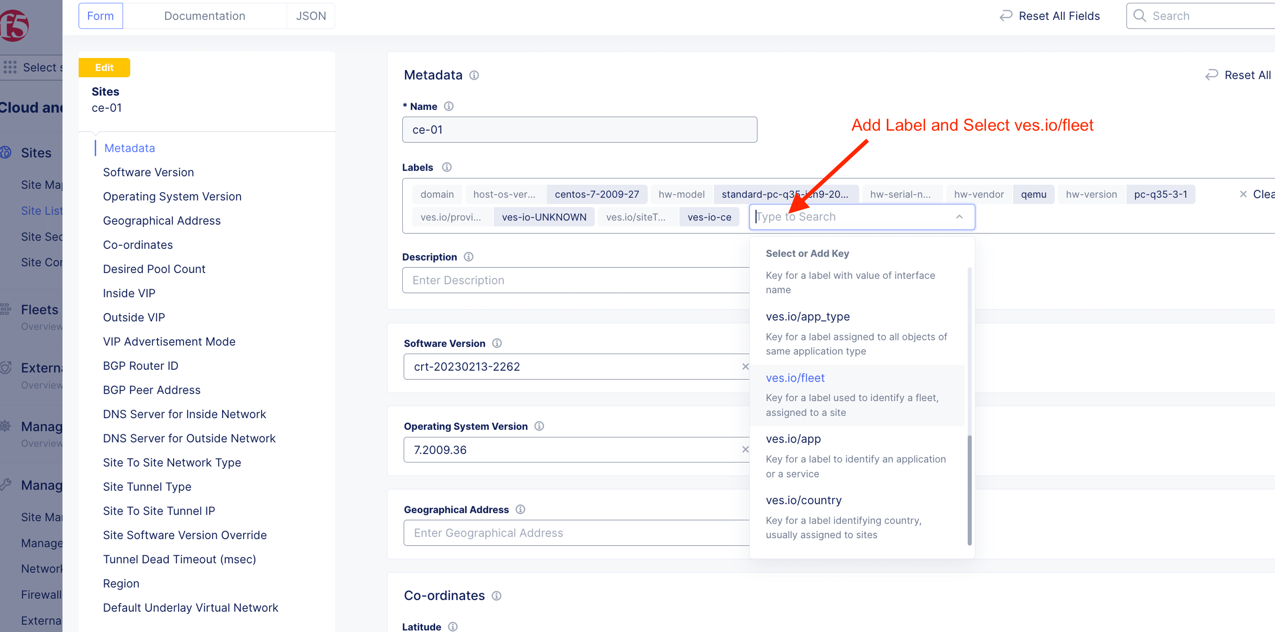The image size is (1275, 632).
Task: Clear the Software Version field with X
Action: pos(745,366)
